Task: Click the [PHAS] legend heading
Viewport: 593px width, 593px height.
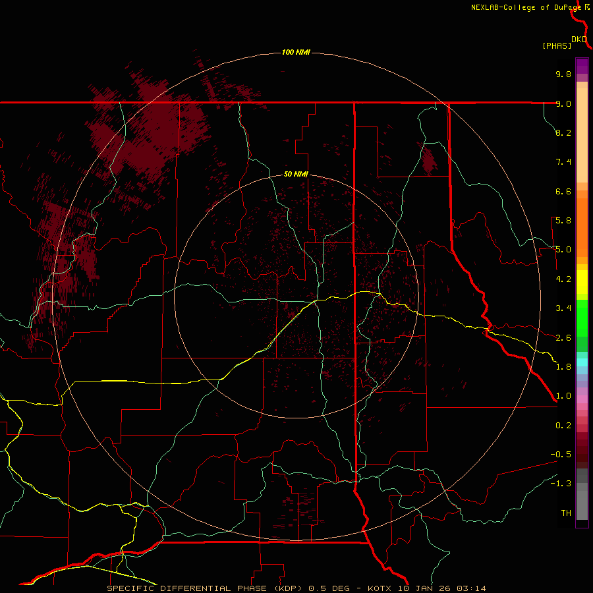Action: pos(557,45)
